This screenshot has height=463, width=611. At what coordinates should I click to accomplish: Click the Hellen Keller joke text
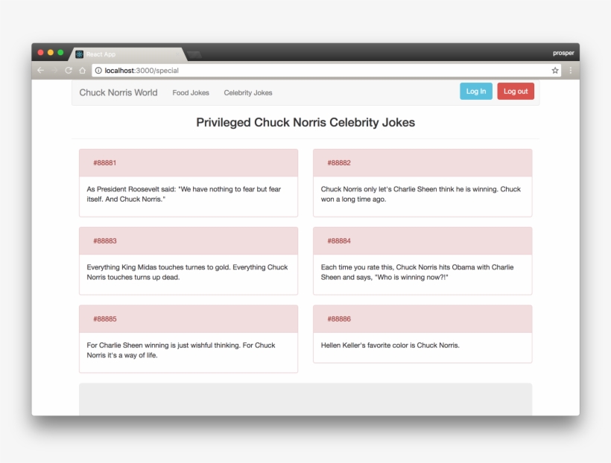click(390, 345)
